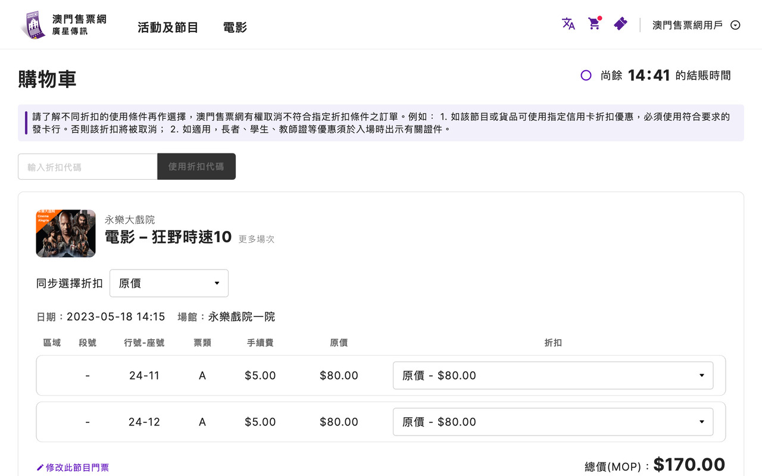Click the edit pencil beside 修改此節目門票
This screenshot has width=762, height=476.
pos(40,468)
